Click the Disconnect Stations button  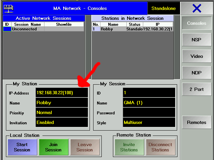click(160, 147)
